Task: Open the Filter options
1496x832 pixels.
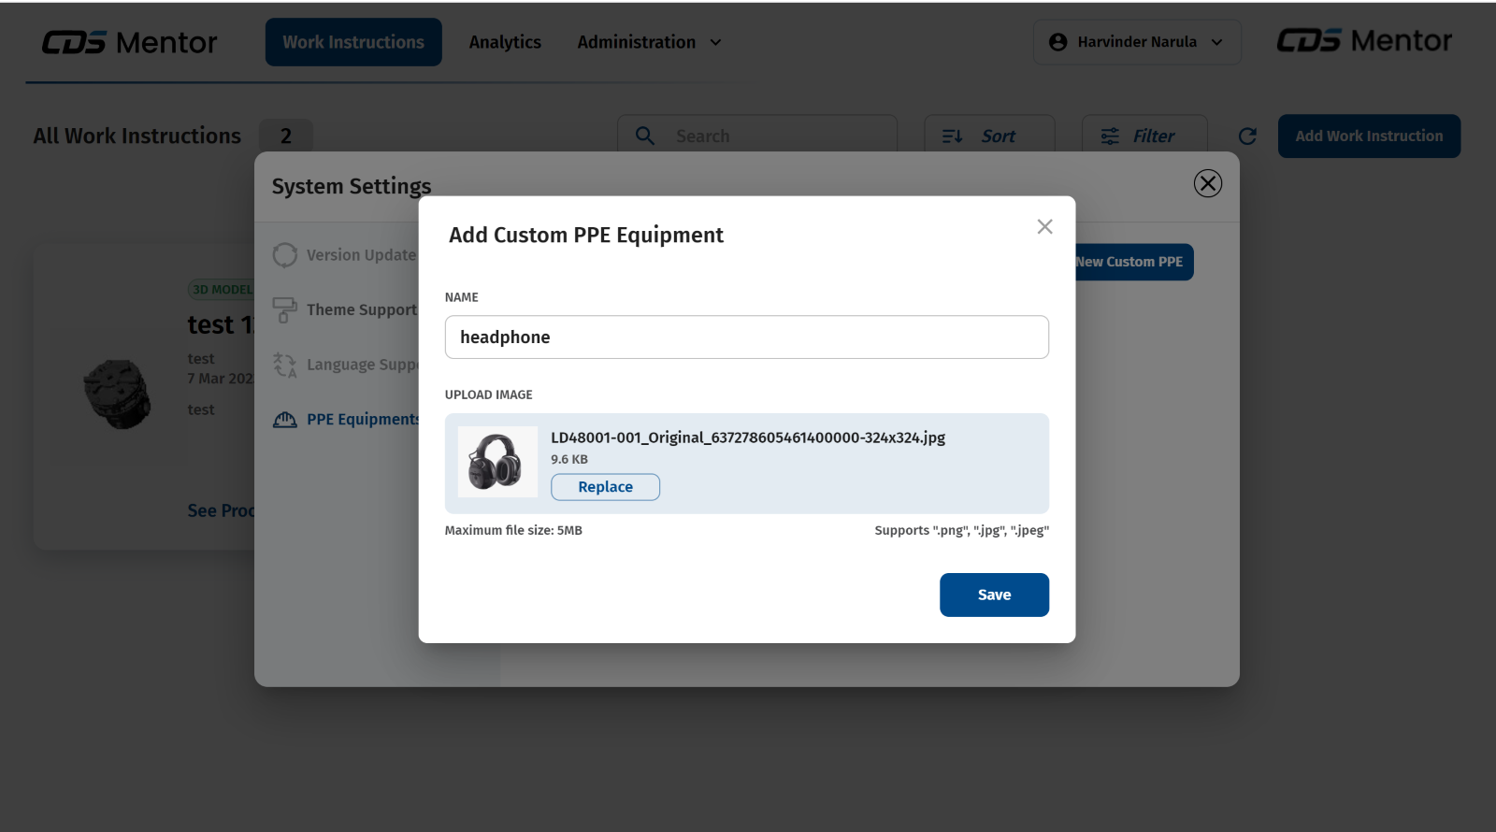Action: tap(1144, 136)
